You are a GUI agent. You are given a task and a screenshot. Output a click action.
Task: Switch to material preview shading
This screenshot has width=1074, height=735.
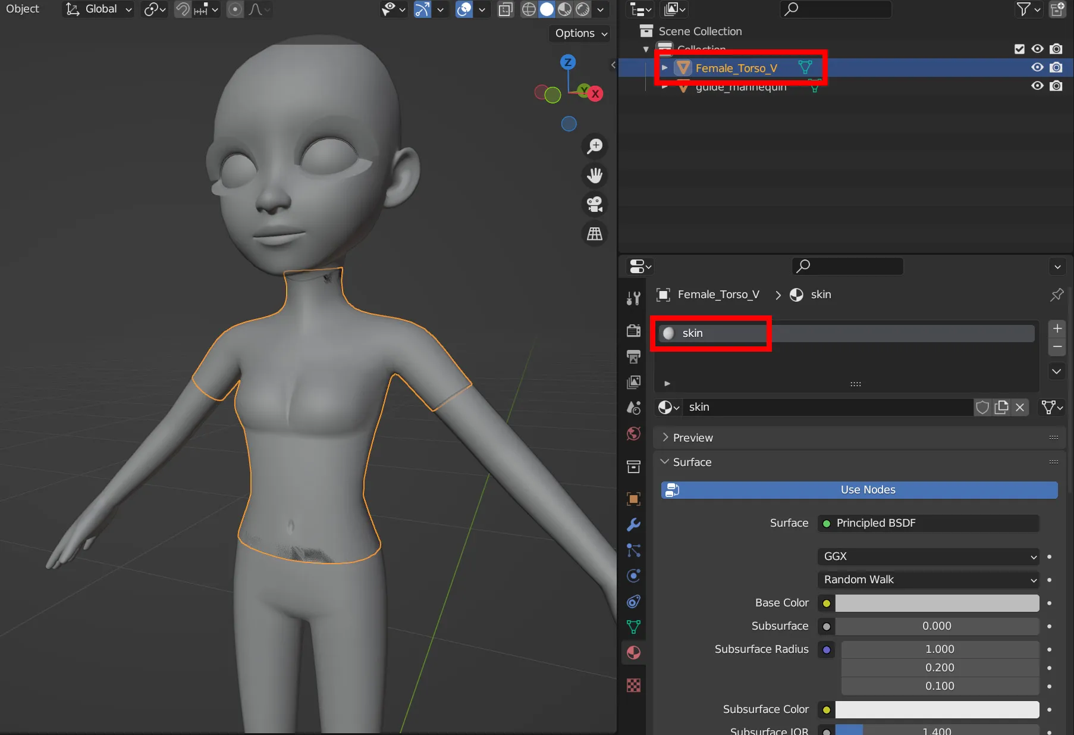(565, 9)
